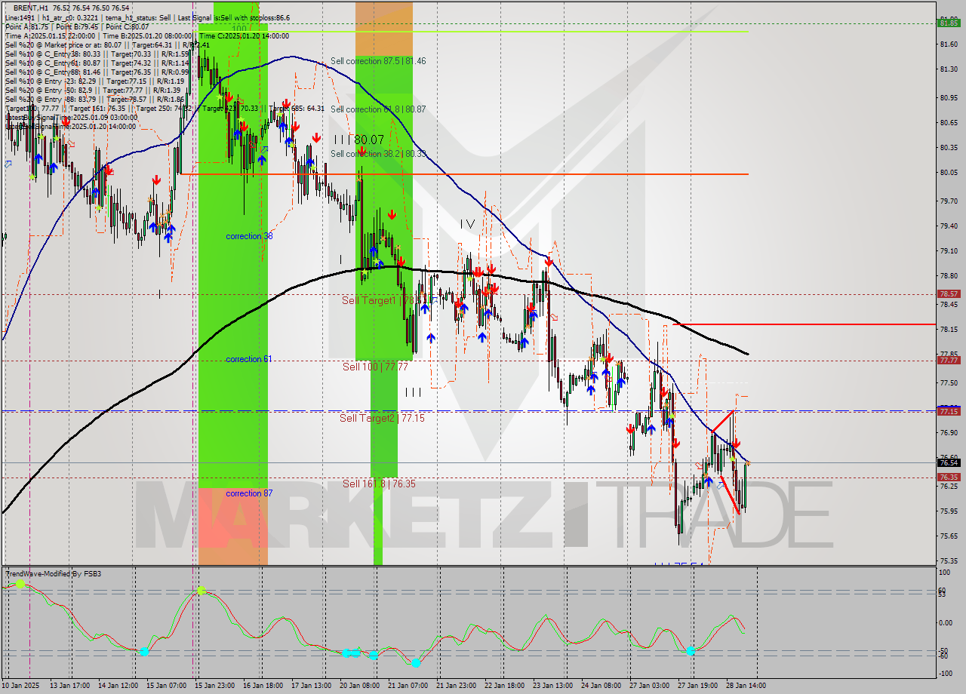
Task: Click the yellow dot at the oscillator's first peak
Action: (20, 583)
